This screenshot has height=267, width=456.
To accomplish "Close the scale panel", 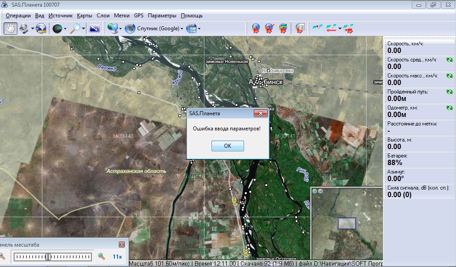I will 122,244.
